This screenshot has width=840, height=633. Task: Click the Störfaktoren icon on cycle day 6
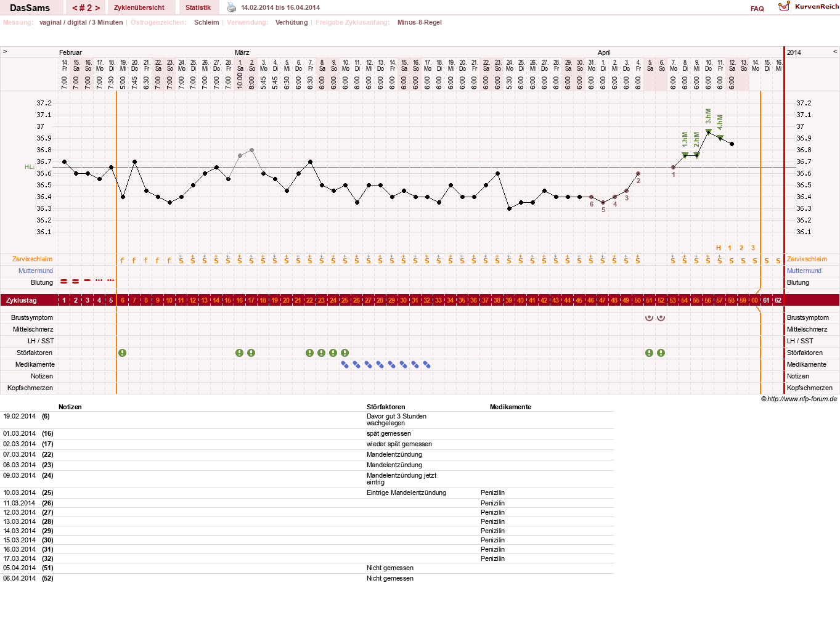point(123,353)
